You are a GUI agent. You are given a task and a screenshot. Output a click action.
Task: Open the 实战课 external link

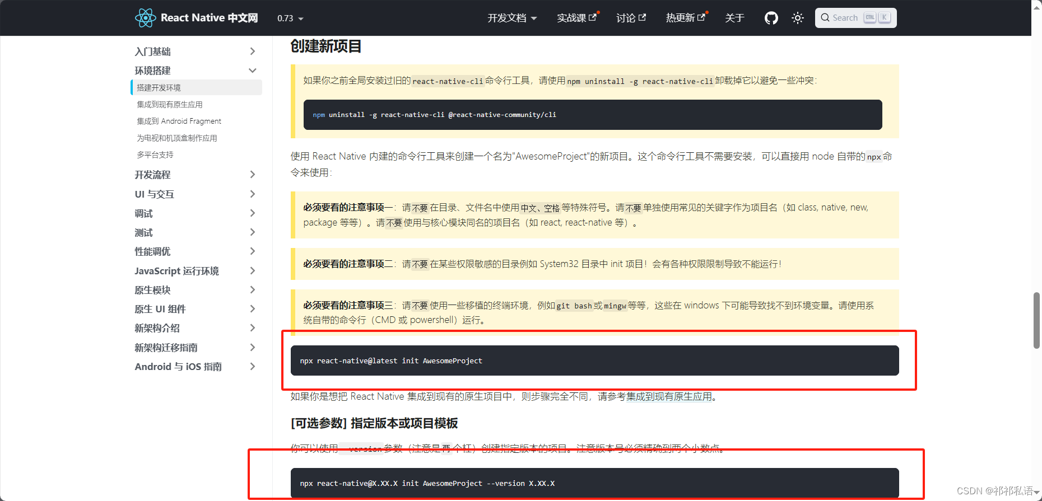coord(577,18)
